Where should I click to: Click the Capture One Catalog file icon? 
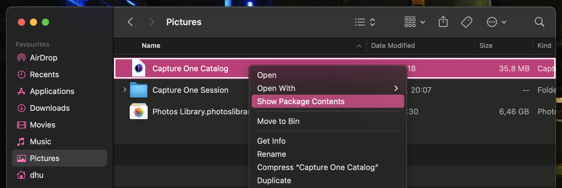[139, 68]
